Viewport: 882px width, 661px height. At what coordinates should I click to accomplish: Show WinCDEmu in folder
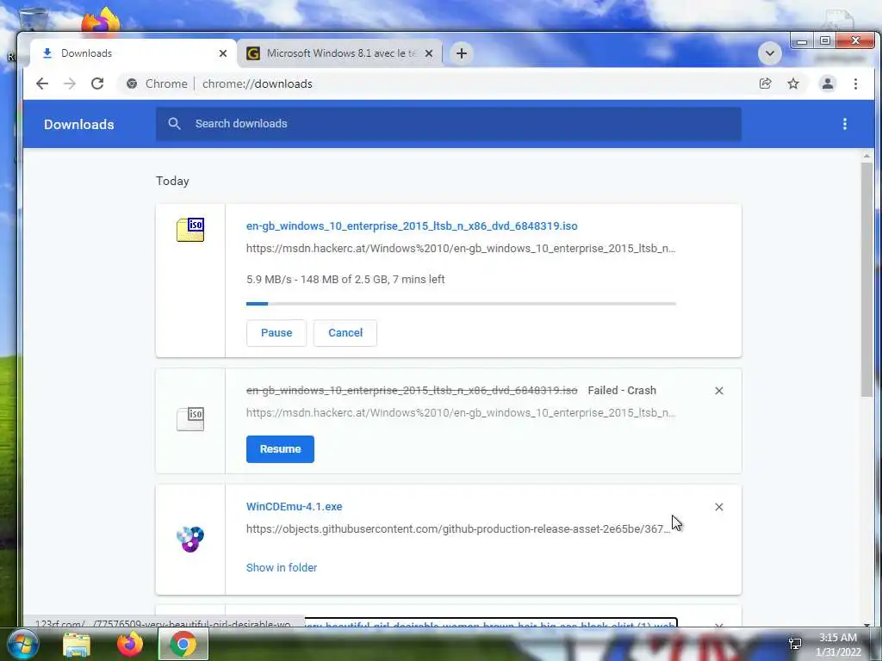click(x=282, y=568)
